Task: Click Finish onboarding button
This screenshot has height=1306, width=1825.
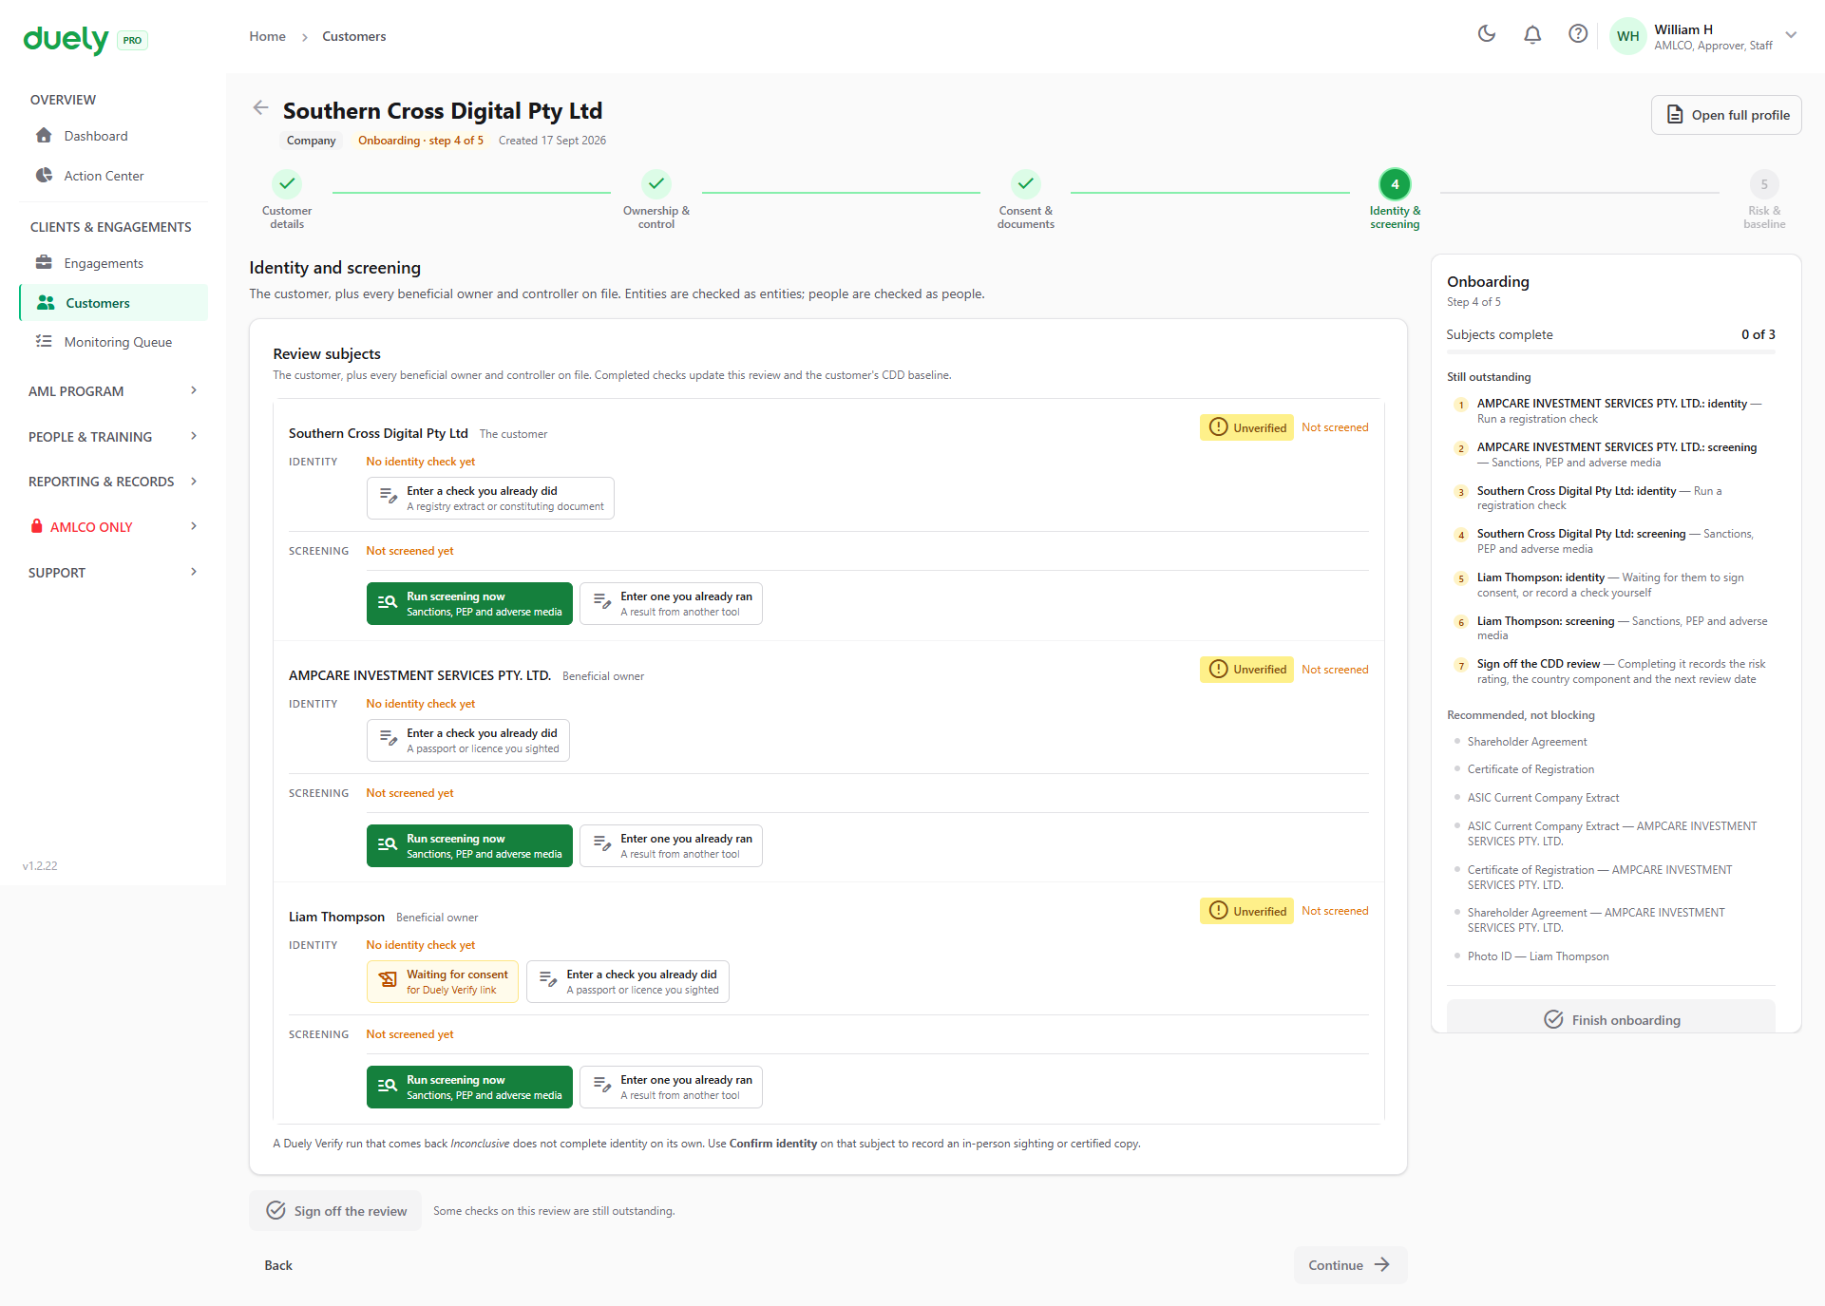Action: (x=1611, y=1019)
